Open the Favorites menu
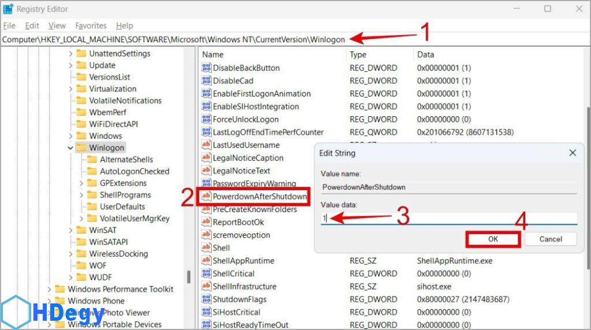Screen dimensions: 591x330 coord(91,26)
